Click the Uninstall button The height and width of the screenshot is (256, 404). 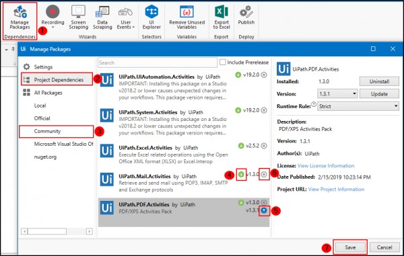click(379, 81)
